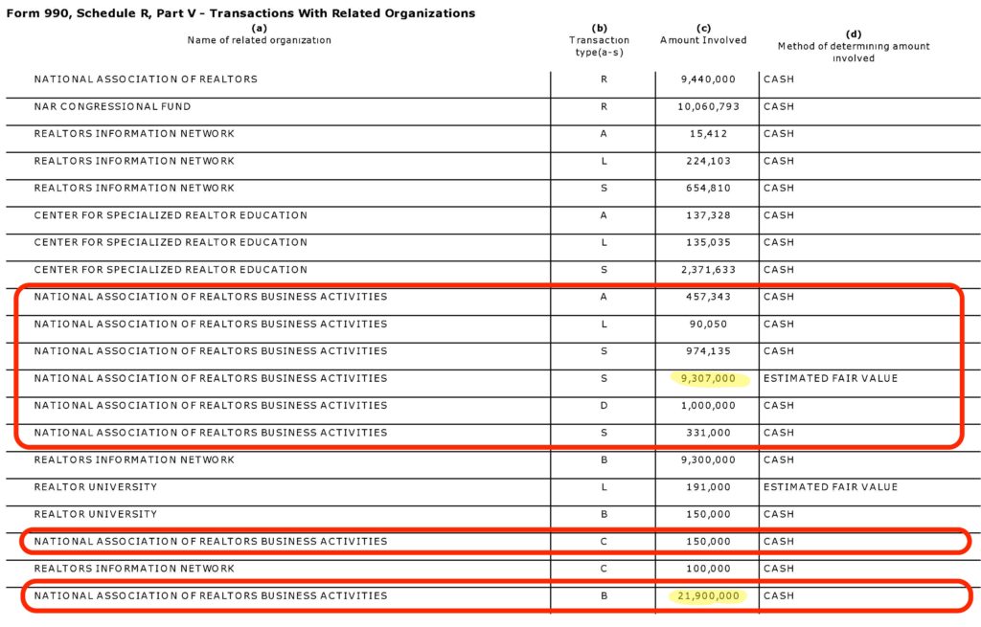The image size is (981, 627).
Task: Click the amount 2,371,633
Action: [x=708, y=270]
